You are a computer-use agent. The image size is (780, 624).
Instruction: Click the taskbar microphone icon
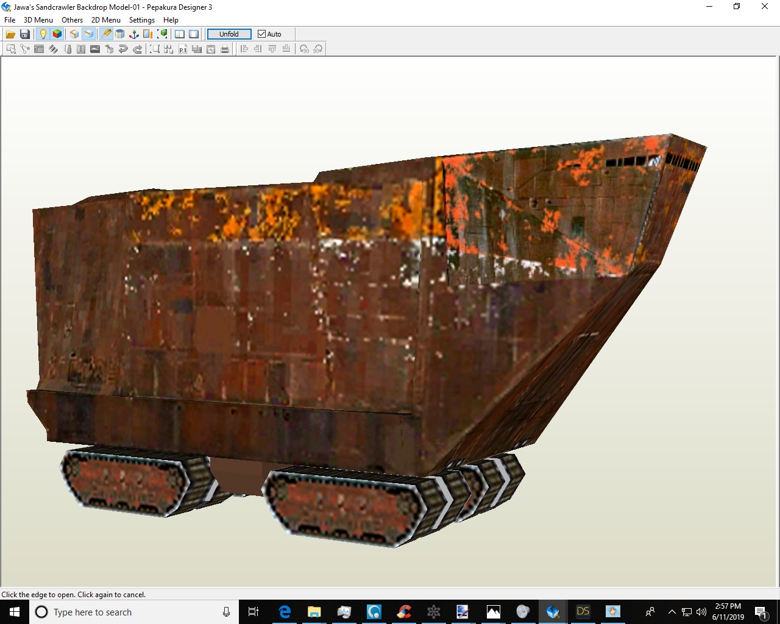[x=226, y=612]
